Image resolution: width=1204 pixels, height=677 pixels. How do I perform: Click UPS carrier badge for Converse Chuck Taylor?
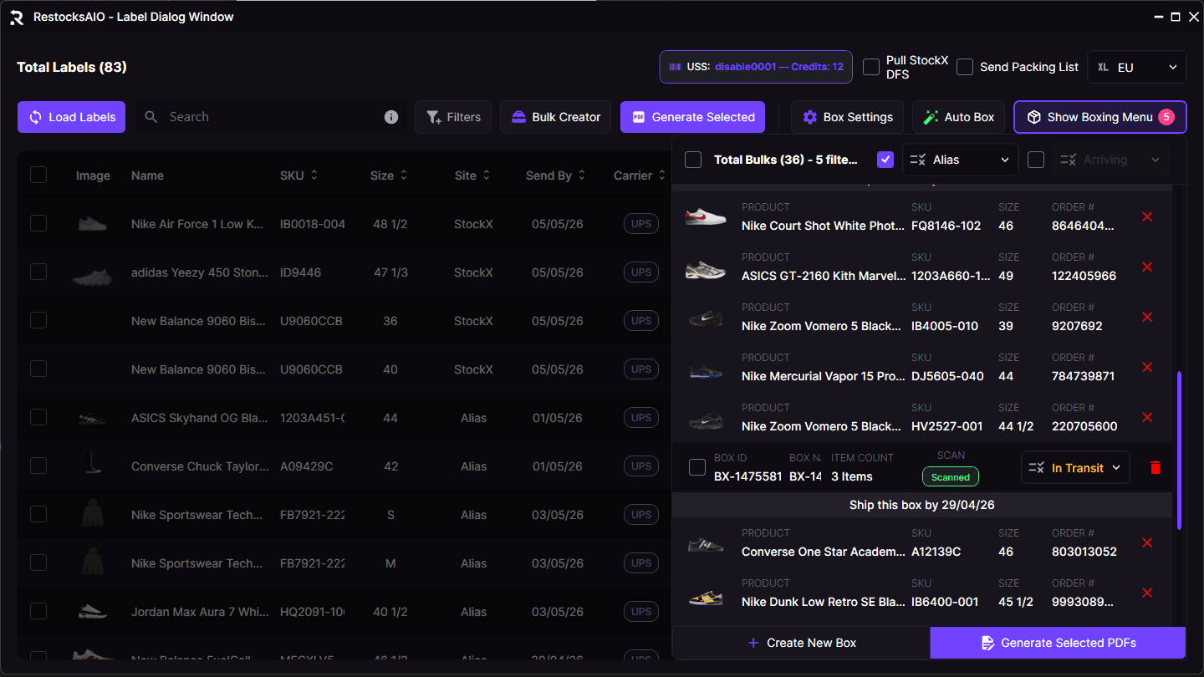641,466
